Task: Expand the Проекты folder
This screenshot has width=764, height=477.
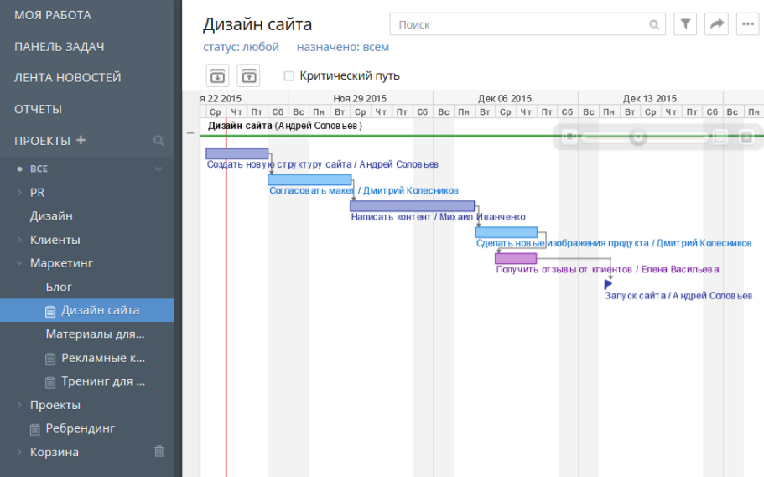Action: coord(19,405)
